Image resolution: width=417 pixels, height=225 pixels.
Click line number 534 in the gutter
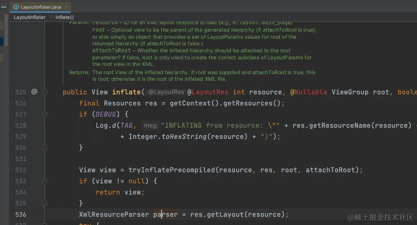coord(21,192)
